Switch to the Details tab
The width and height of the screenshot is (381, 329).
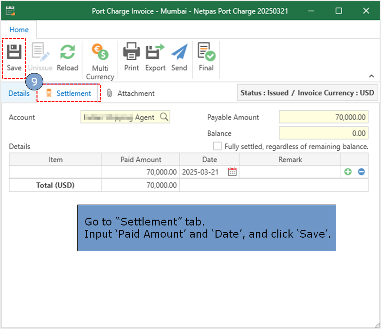click(x=19, y=93)
